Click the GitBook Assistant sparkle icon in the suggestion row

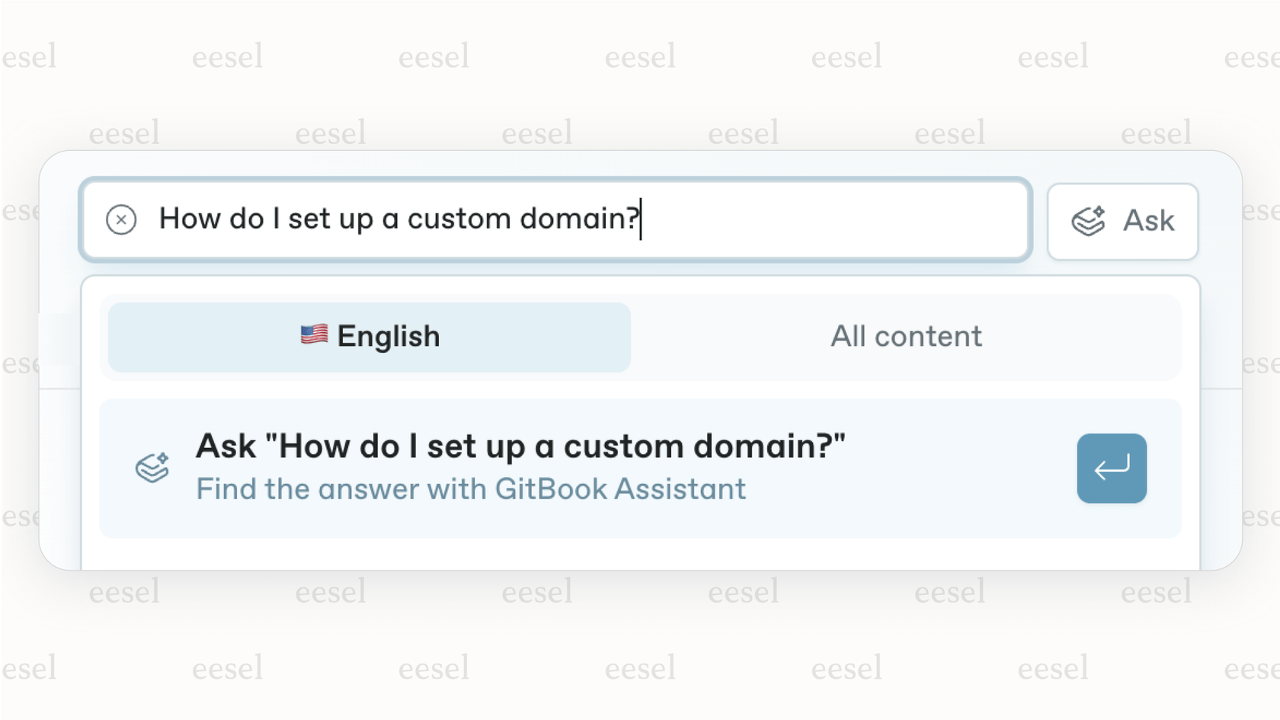click(152, 468)
